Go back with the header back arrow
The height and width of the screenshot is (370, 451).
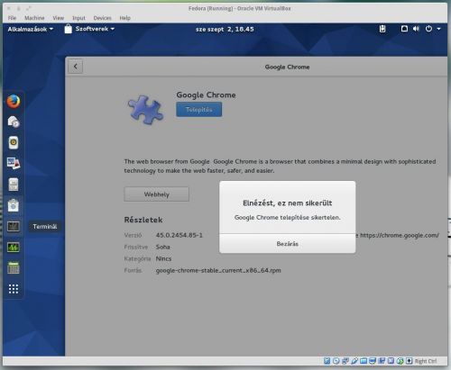(x=76, y=67)
